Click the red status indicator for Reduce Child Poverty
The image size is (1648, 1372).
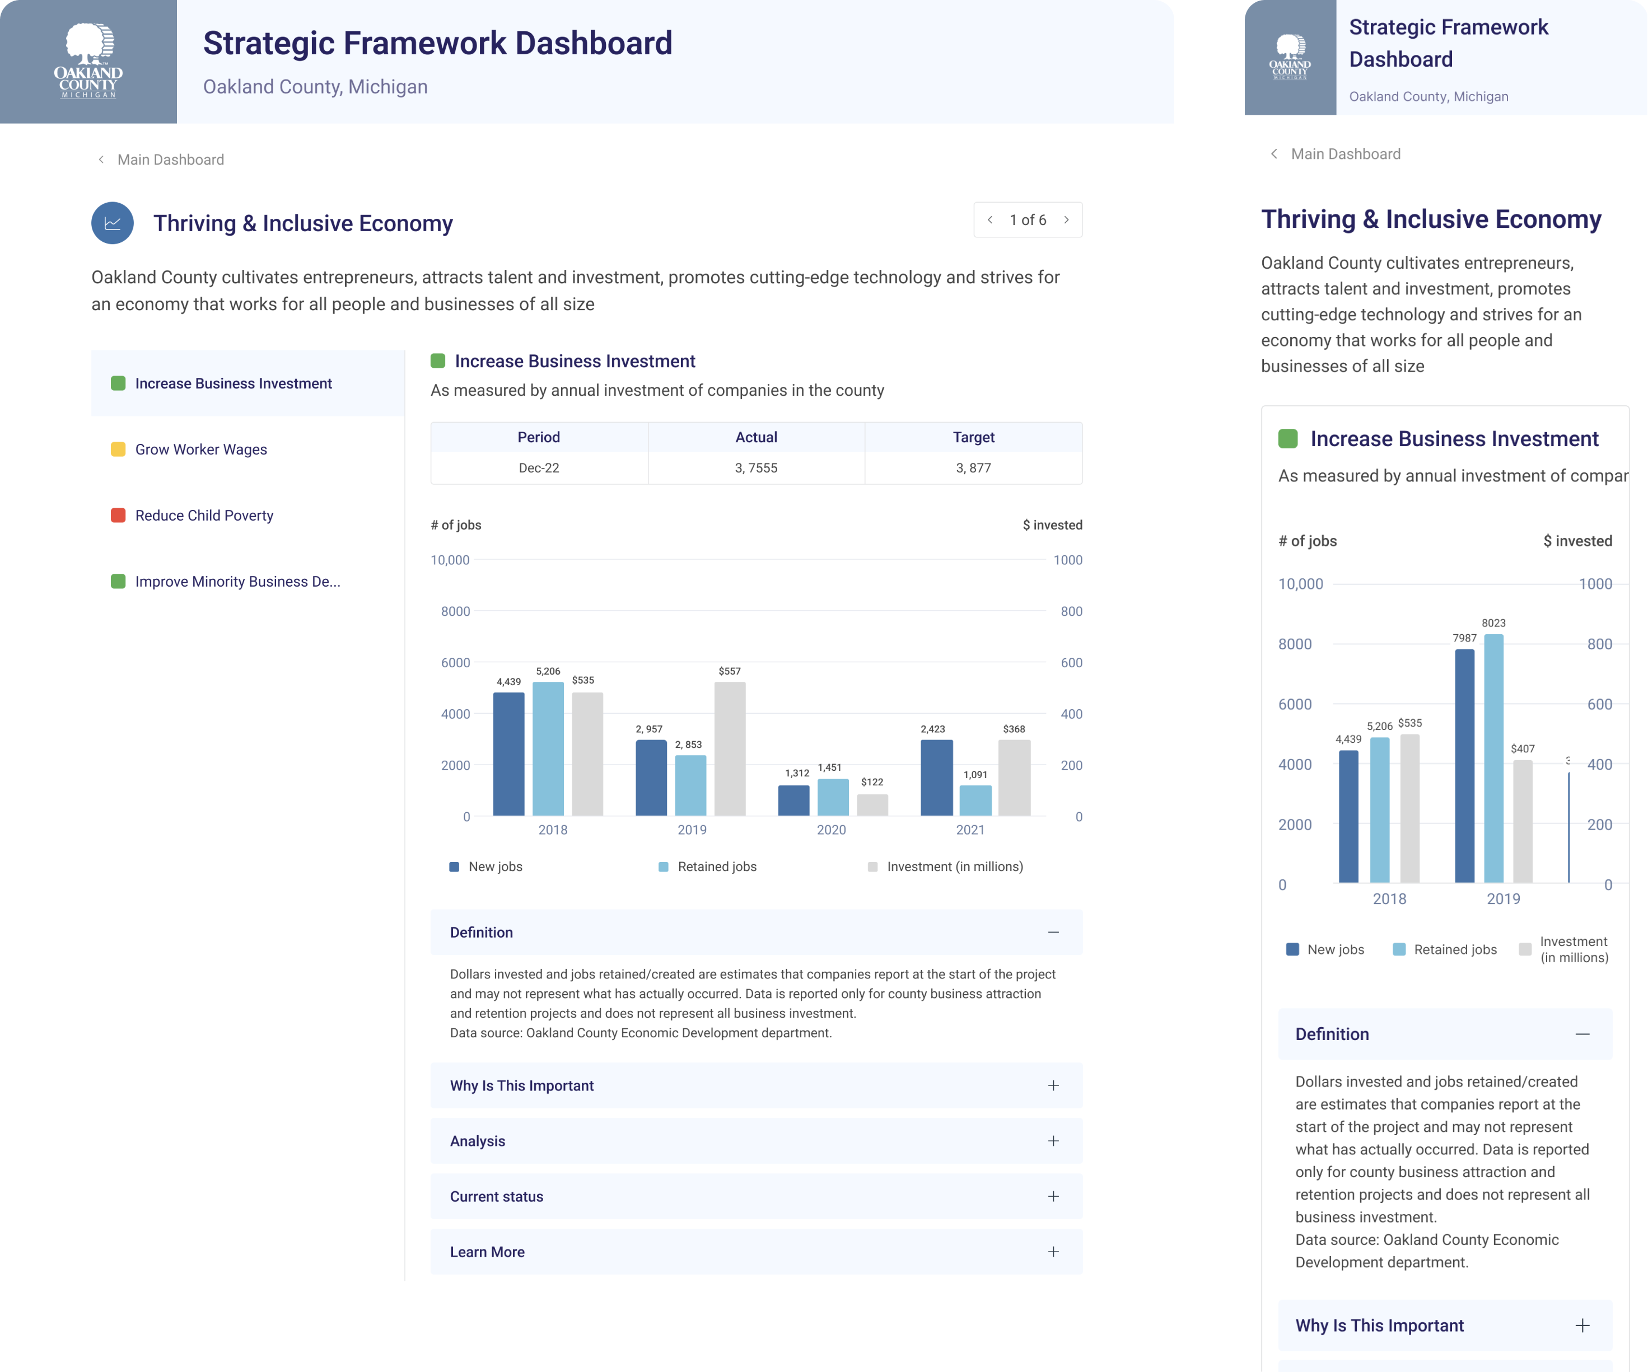pyautogui.click(x=118, y=514)
